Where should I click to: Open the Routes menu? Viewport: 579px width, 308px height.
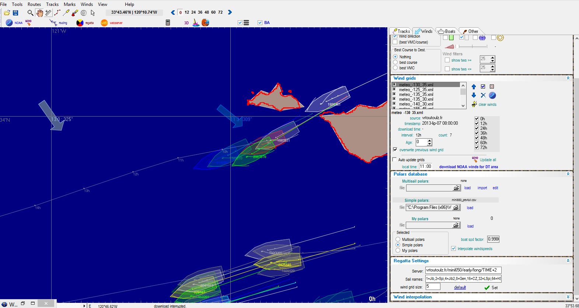(34, 4)
